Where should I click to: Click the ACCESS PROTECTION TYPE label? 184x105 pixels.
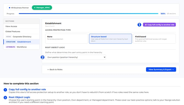point(58,30)
